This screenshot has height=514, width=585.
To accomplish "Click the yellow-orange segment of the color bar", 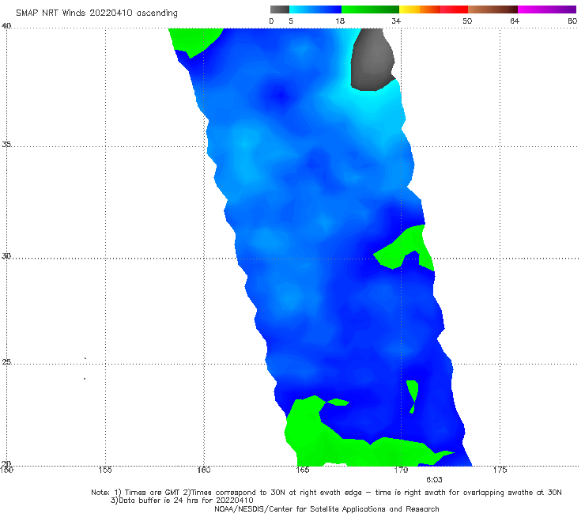I will coord(420,9).
